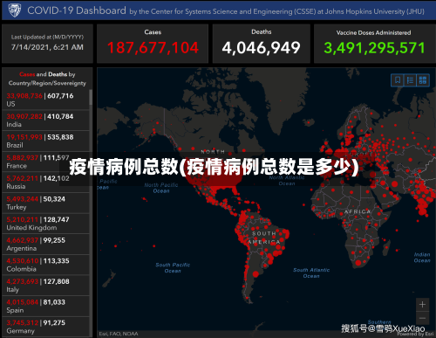Select the Russia row in country list
The width and height of the screenshot is (436, 338).
point(45,183)
